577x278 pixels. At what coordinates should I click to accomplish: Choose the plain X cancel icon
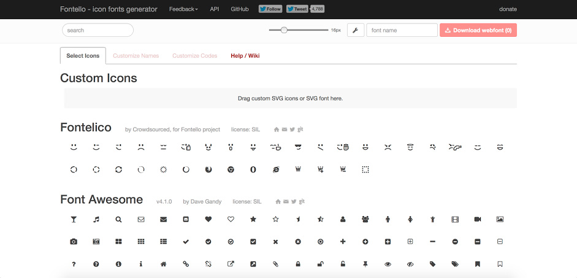275,242
